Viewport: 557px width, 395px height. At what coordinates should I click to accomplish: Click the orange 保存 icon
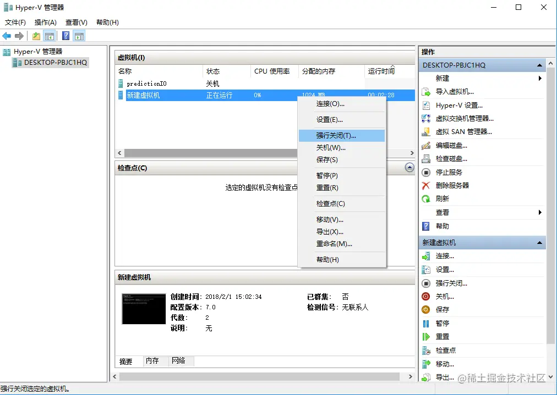(426, 309)
